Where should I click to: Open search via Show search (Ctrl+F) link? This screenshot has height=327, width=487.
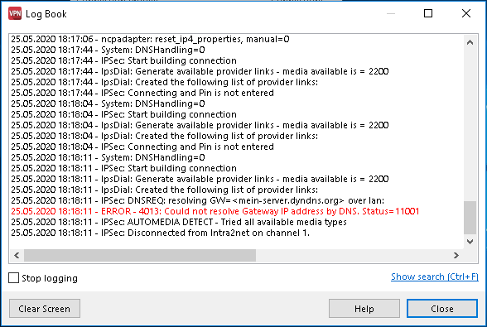435,277
